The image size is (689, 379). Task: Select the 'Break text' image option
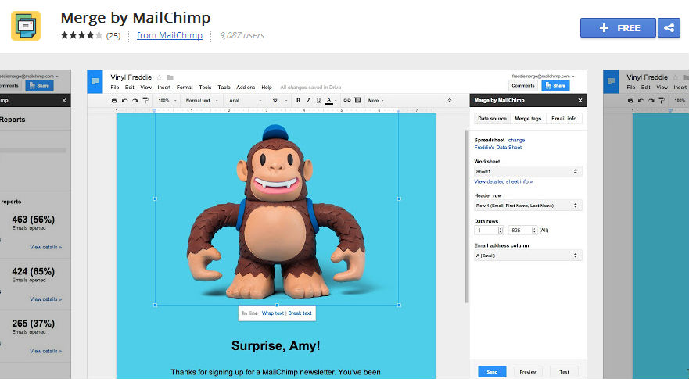(300, 313)
